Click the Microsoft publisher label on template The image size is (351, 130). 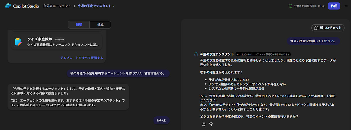59,40
